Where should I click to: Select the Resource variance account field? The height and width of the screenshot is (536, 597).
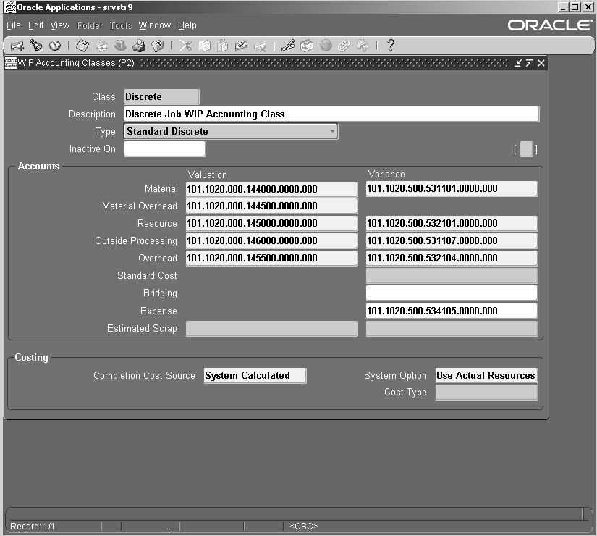pos(452,223)
